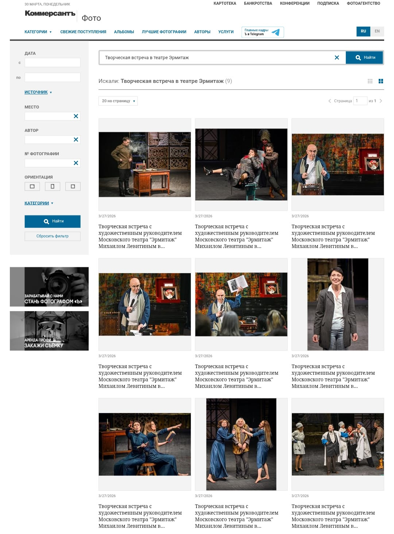This screenshot has width=394, height=534.
Task: Switch site language to RU
Action: [363, 31]
